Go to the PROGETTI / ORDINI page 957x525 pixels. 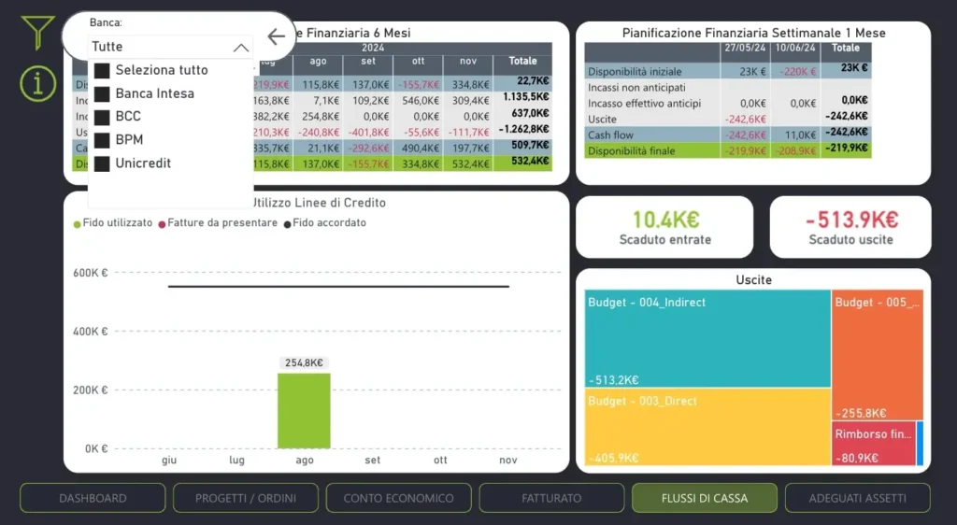point(246,498)
